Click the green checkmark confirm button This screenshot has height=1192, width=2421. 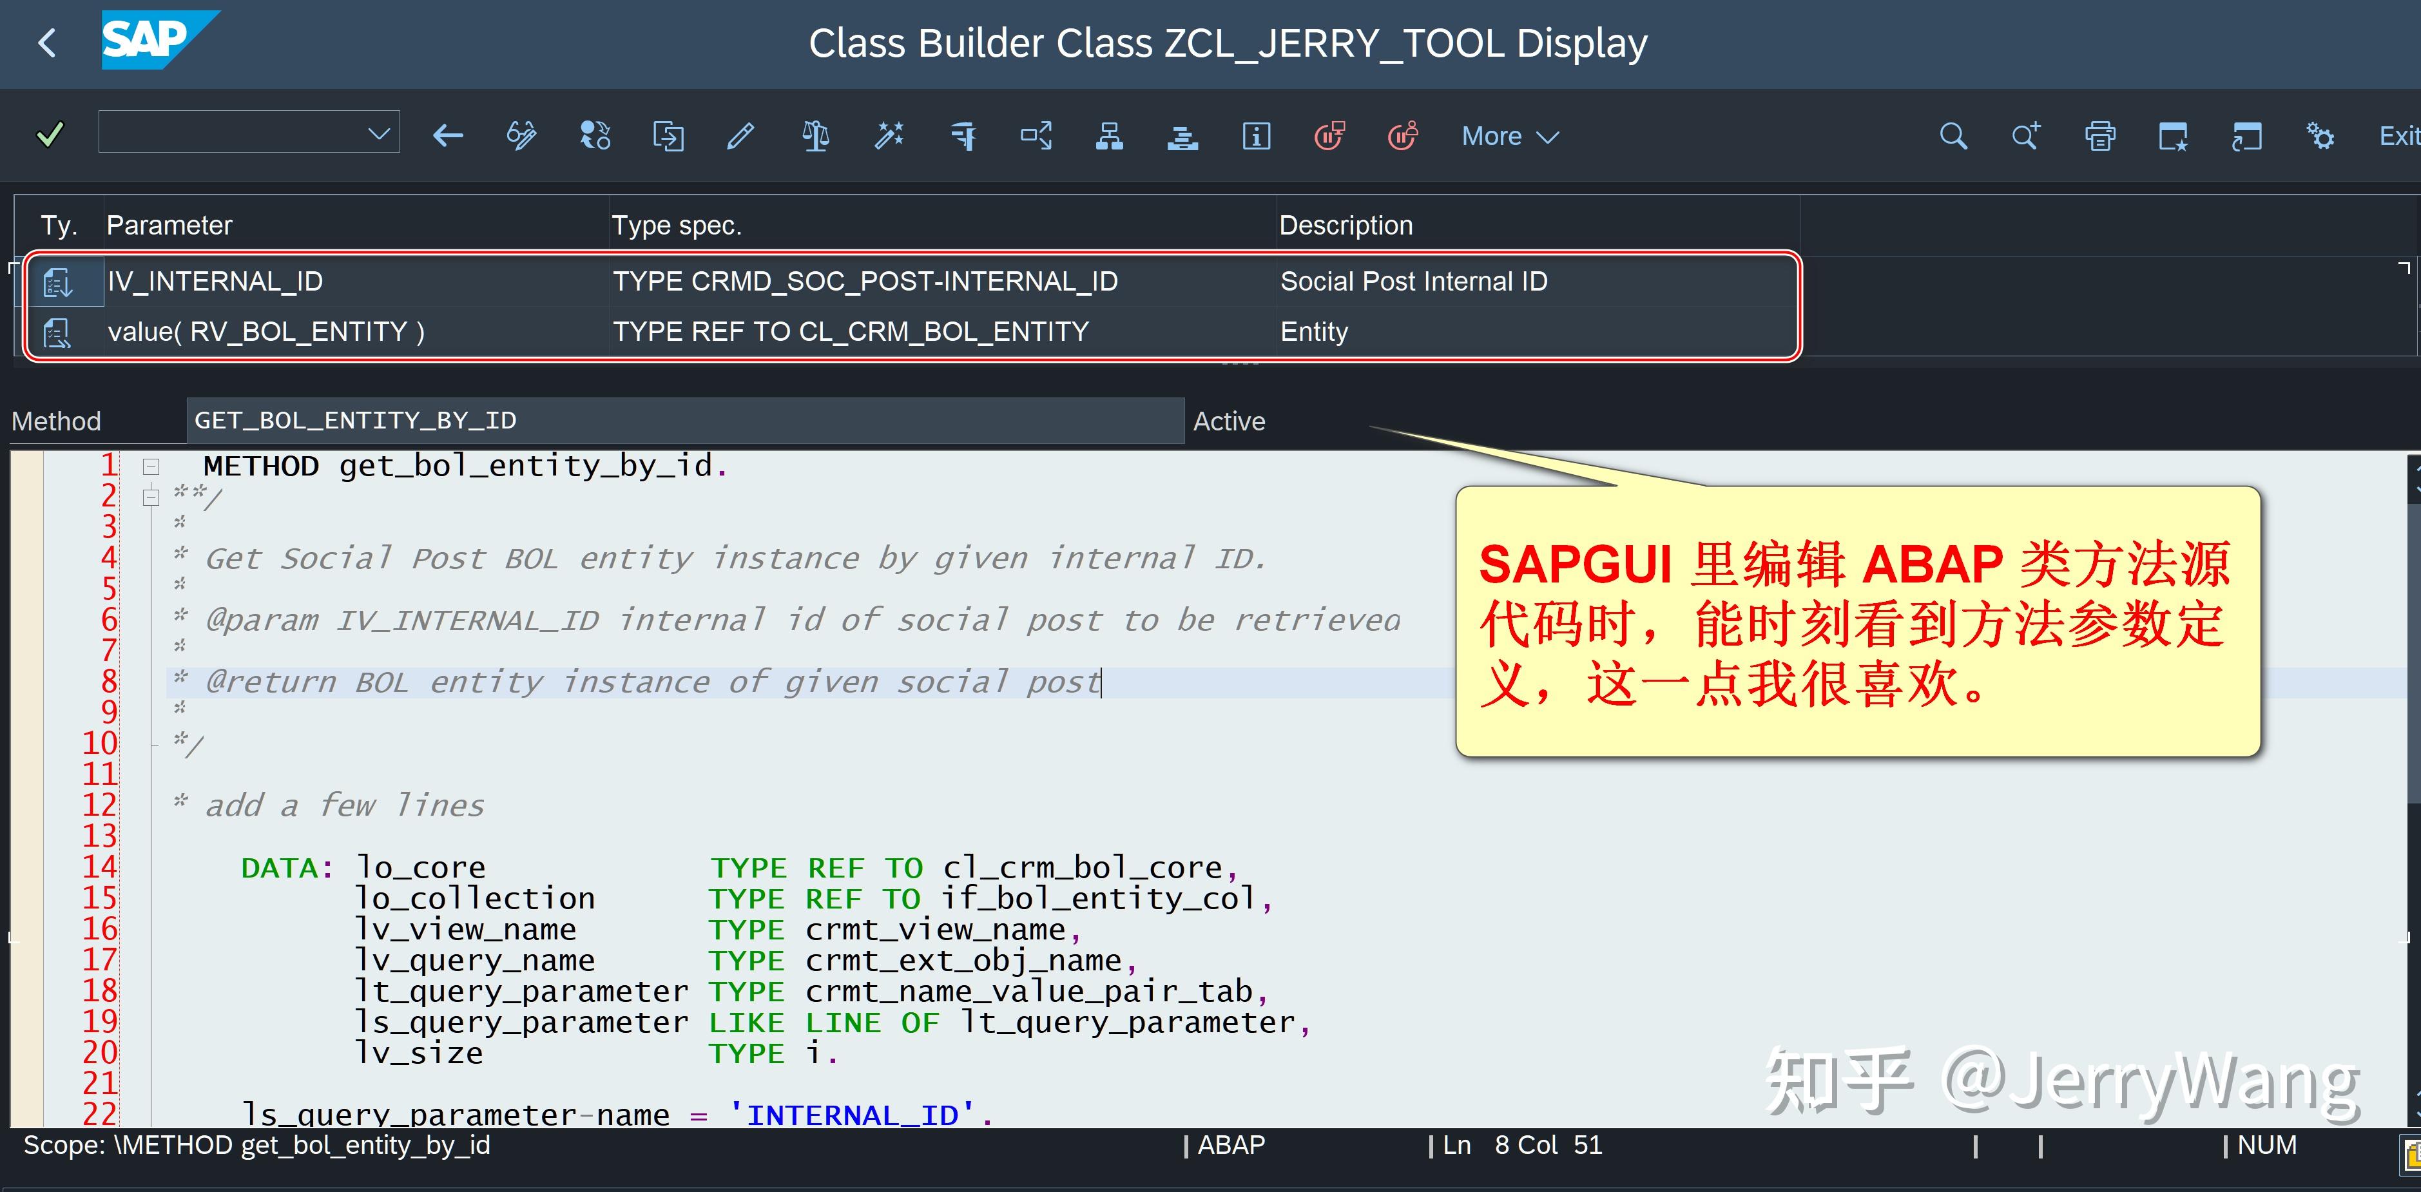pyautogui.click(x=49, y=135)
